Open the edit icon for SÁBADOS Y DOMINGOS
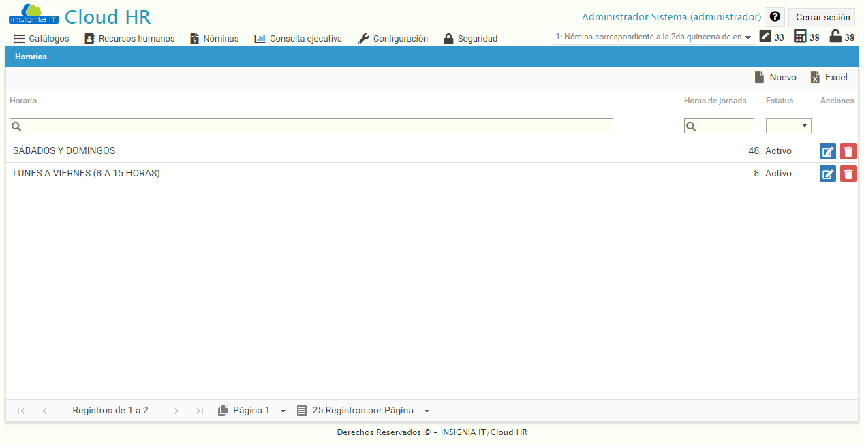The width and height of the screenshot is (864, 446). tap(827, 150)
